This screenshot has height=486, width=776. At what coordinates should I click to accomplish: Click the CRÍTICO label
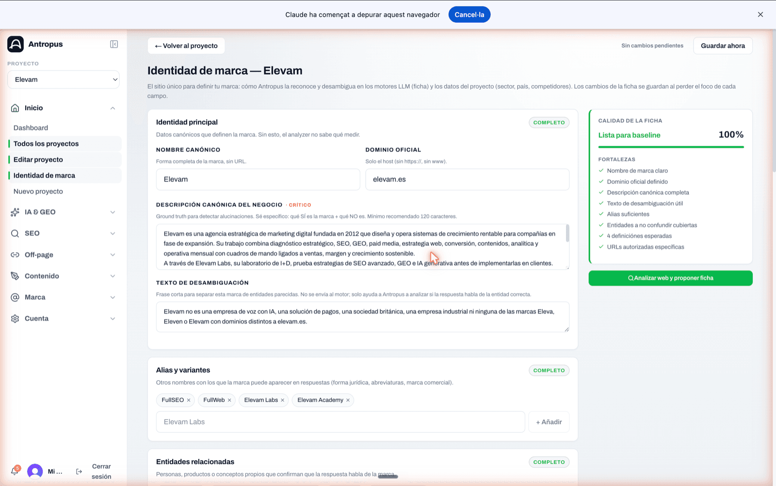click(x=300, y=205)
